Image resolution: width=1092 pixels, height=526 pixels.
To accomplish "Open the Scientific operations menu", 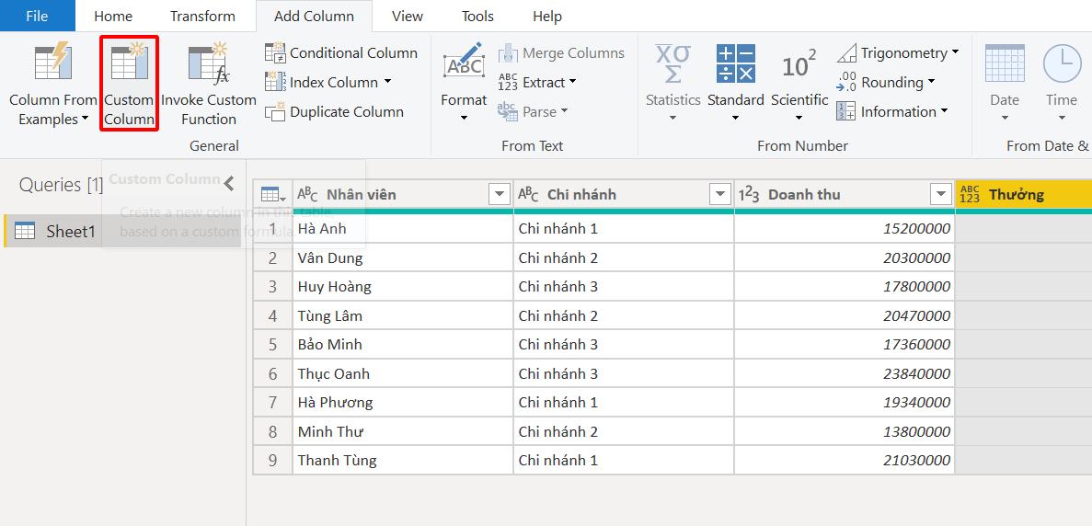I will click(799, 82).
